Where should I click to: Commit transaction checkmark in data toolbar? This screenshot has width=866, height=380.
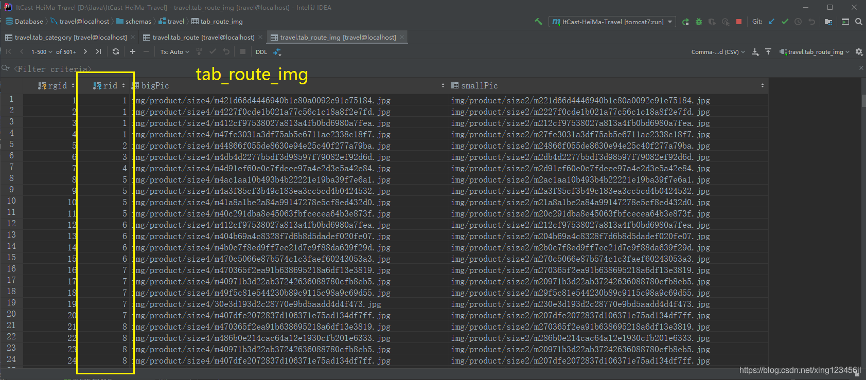pos(213,51)
